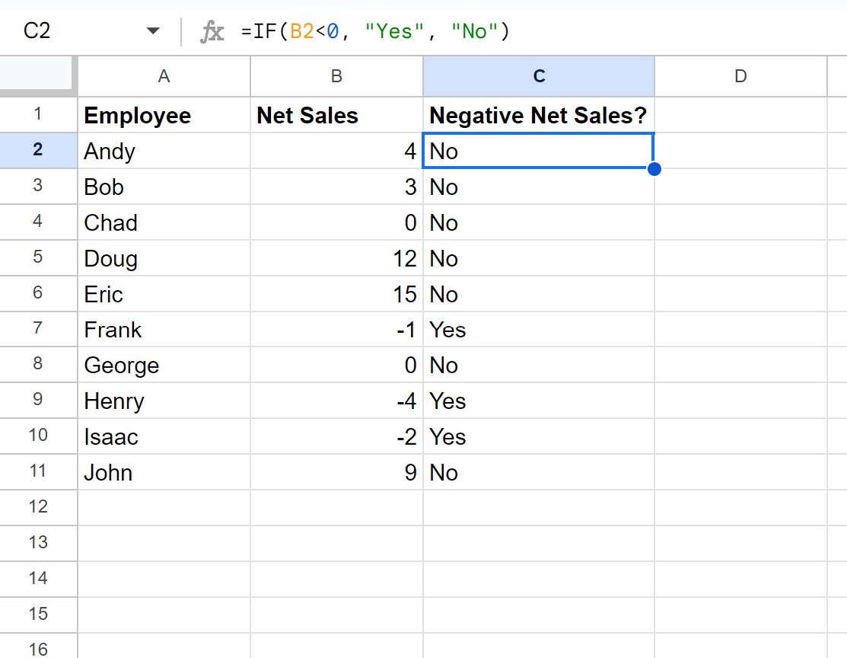The height and width of the screenshot is (658, 847).
Task: Select column D header
Action: [740, 76]
